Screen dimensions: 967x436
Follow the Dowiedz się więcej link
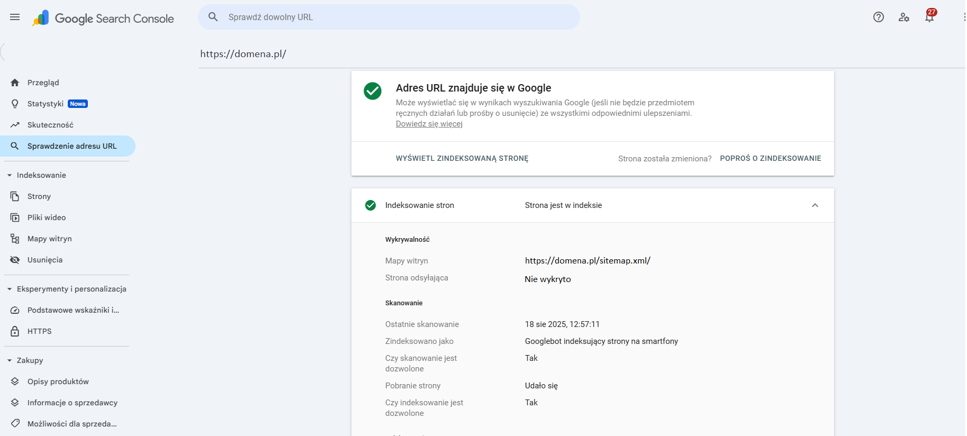tap(429, 124)
